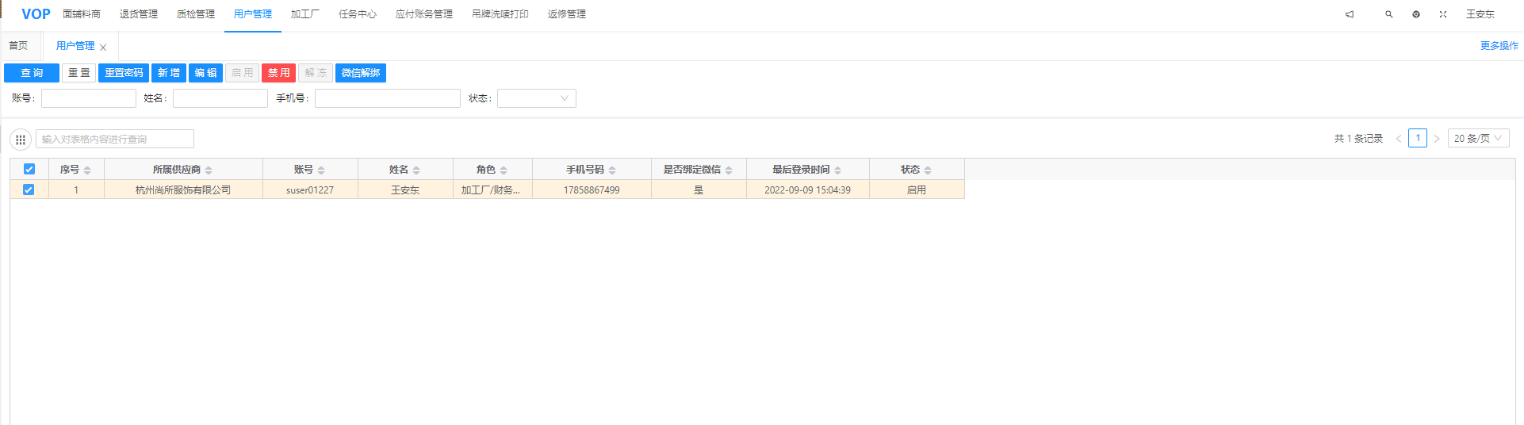Open the column settings grid icon
This screenshot has width=1524, height=425.
pos(21,140)
